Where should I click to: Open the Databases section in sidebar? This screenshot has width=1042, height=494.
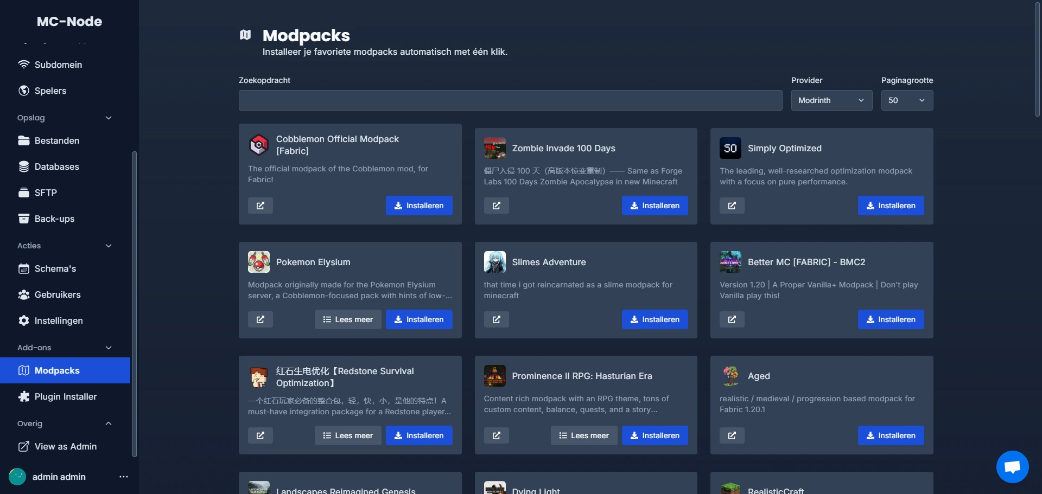click(56, 166)
